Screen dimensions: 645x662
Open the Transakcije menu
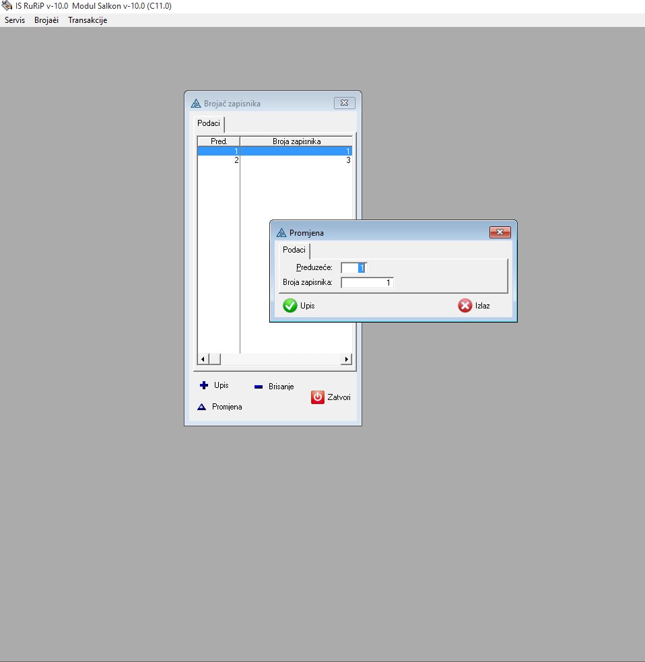pos(88,20)
